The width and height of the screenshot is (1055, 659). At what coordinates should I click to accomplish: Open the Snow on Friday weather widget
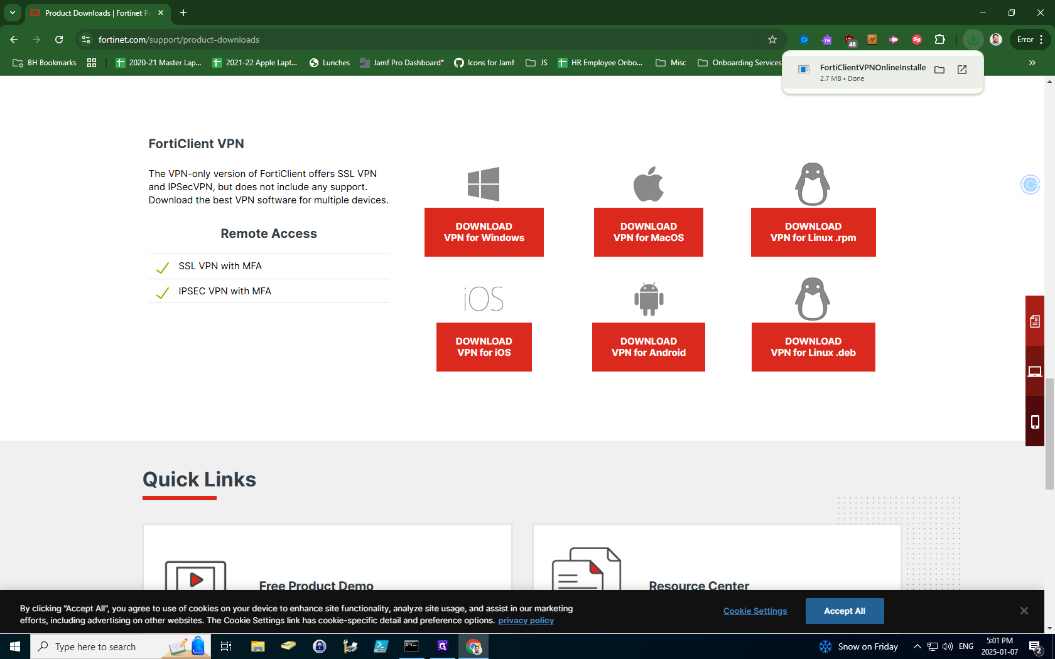[x=858, y=646]
